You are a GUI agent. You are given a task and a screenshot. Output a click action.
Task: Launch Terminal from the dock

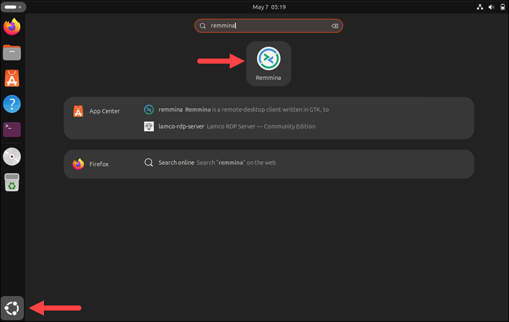pos(12,130)
